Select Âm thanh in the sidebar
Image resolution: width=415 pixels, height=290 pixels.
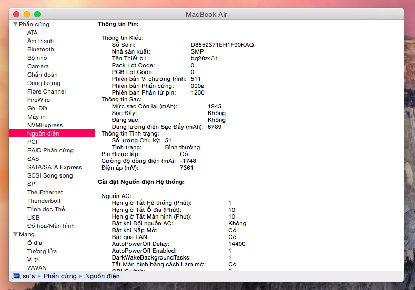pyautogui.click(x=40, y=41)
